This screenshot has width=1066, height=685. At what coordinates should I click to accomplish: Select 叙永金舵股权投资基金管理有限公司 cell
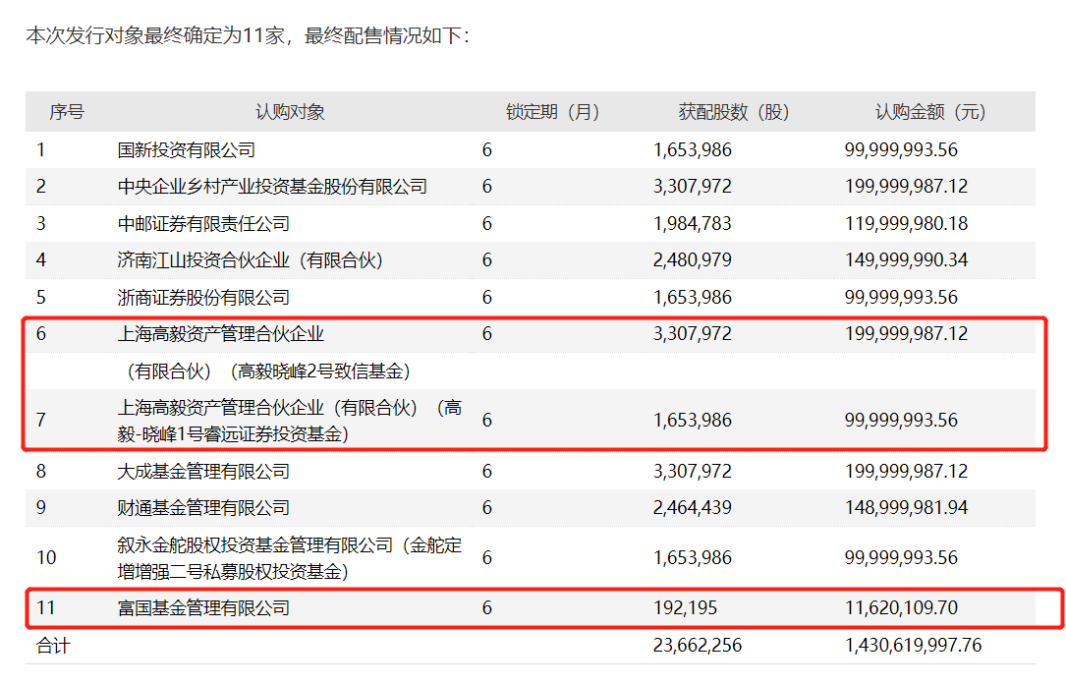pos(290,558)
